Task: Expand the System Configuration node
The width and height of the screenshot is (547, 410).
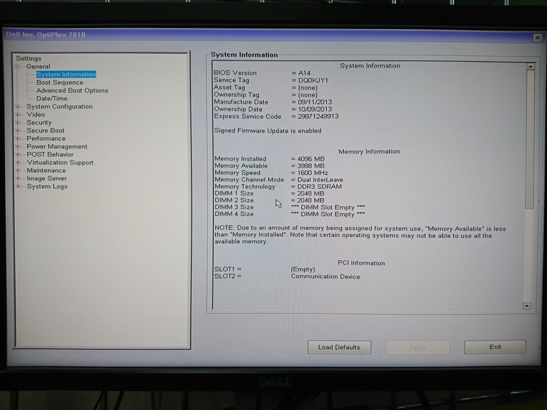Action: tap(18, 107)
